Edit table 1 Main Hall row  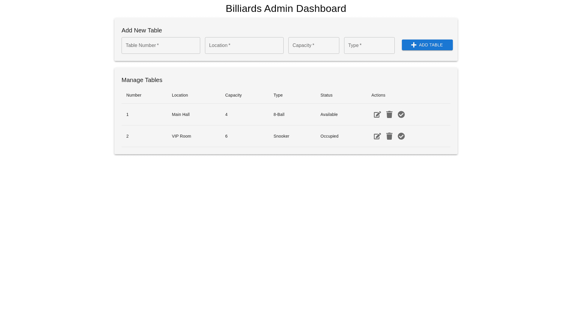[377, 115]
